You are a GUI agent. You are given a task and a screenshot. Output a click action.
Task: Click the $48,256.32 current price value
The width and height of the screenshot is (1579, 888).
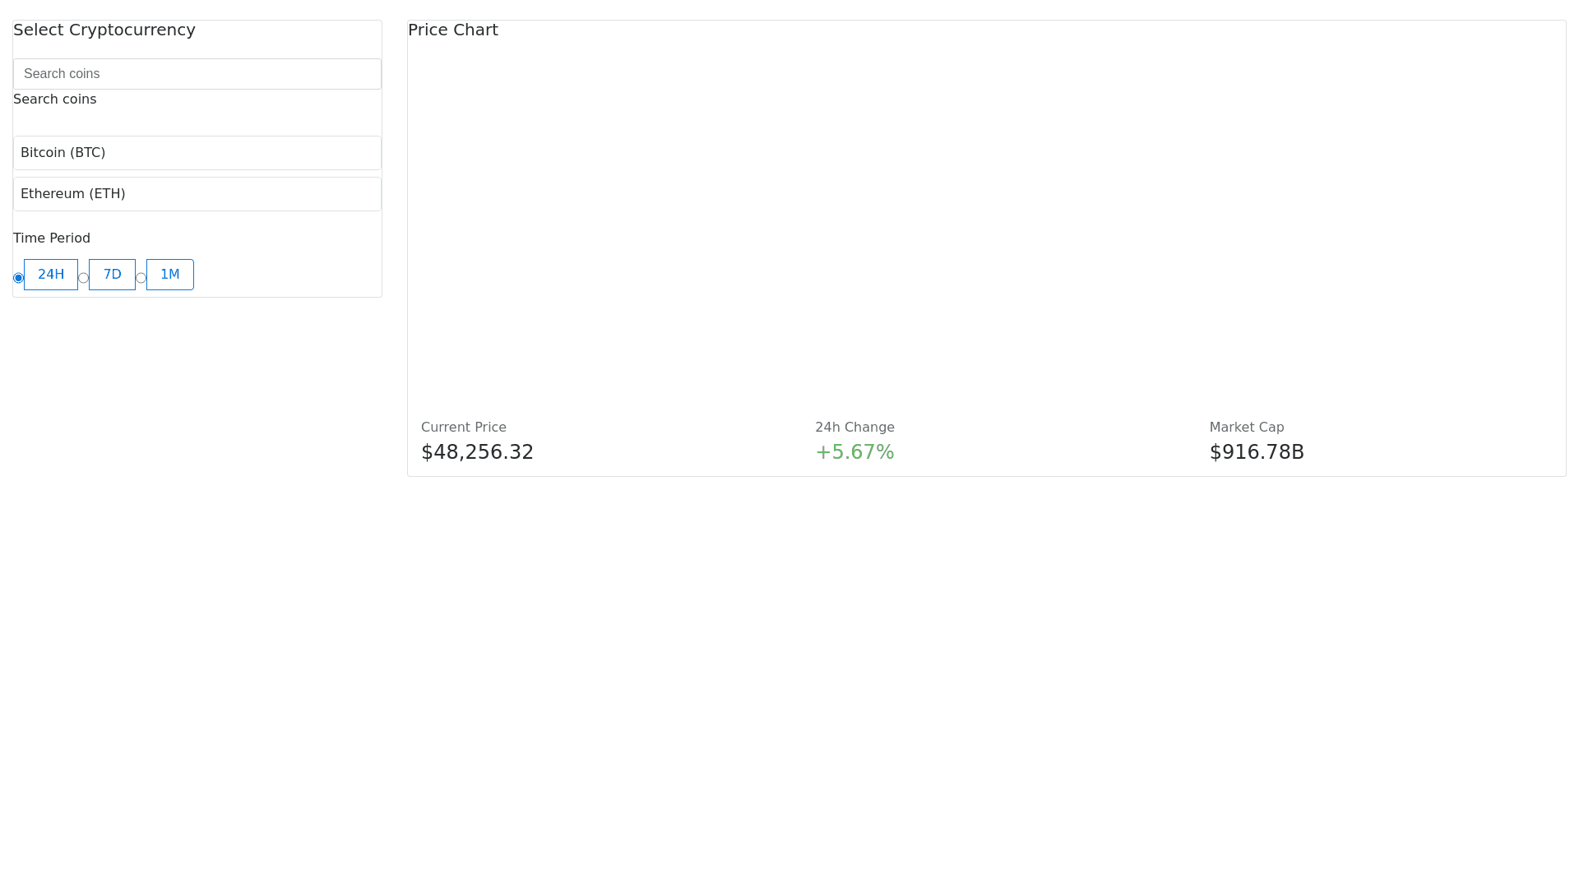[x=477, y=452]
